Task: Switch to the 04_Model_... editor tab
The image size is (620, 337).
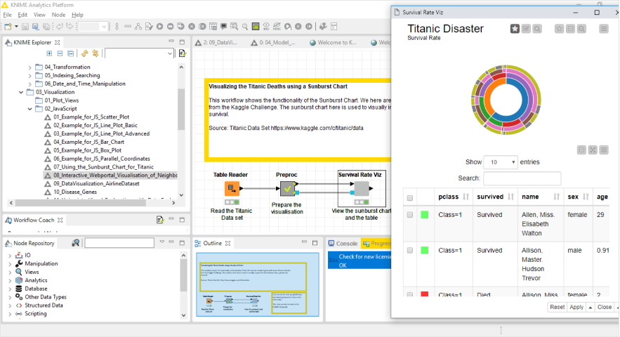Action: coord(273,42)
